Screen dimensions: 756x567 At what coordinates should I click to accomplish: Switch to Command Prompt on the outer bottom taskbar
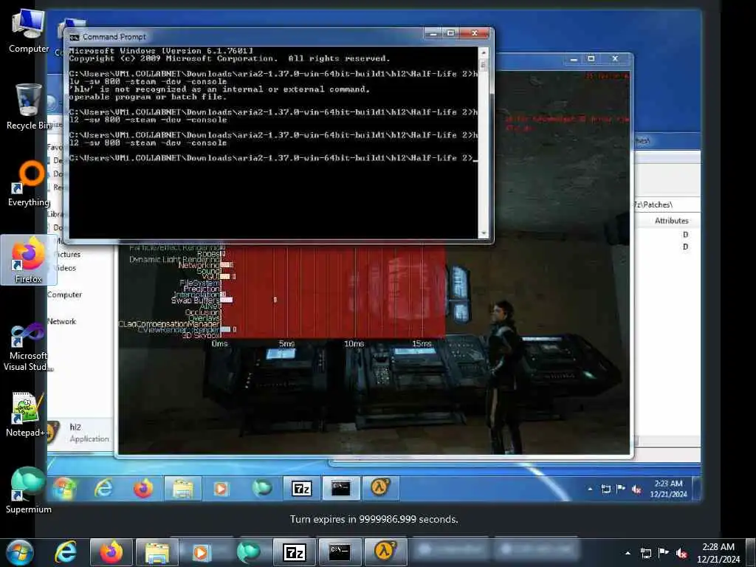340,552
